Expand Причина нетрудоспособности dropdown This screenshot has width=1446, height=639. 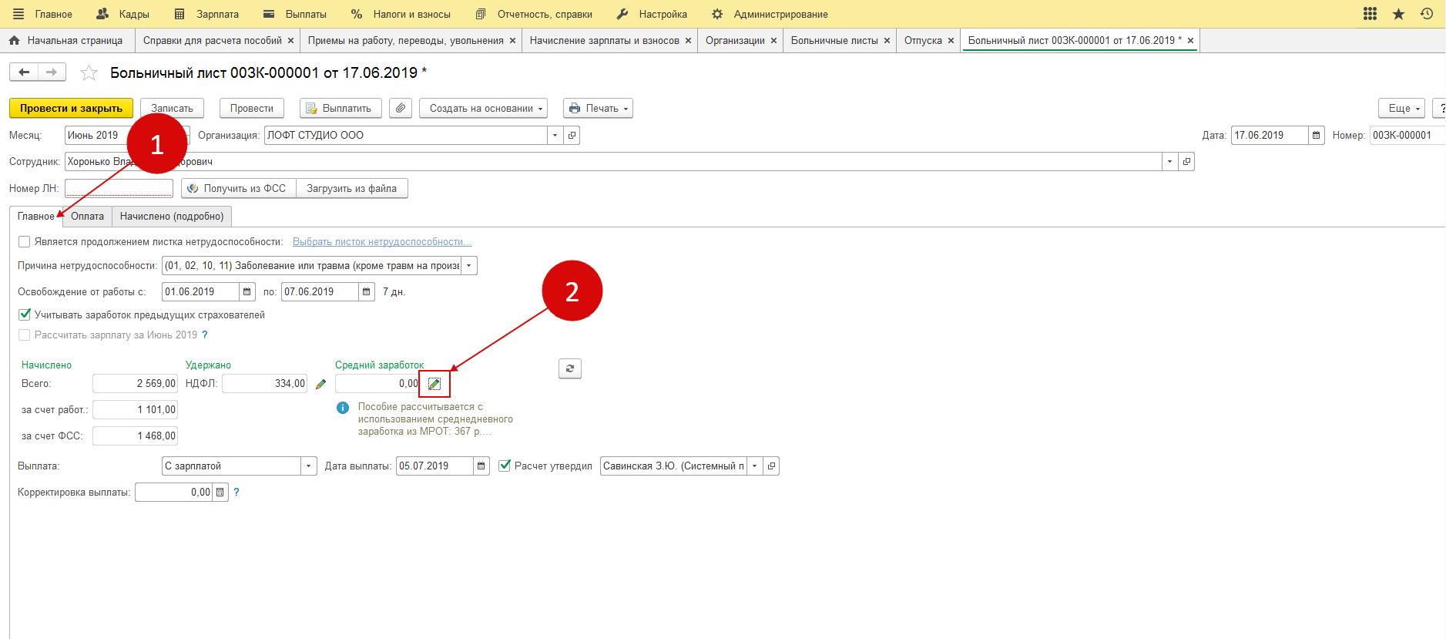[x=468, y=266]
